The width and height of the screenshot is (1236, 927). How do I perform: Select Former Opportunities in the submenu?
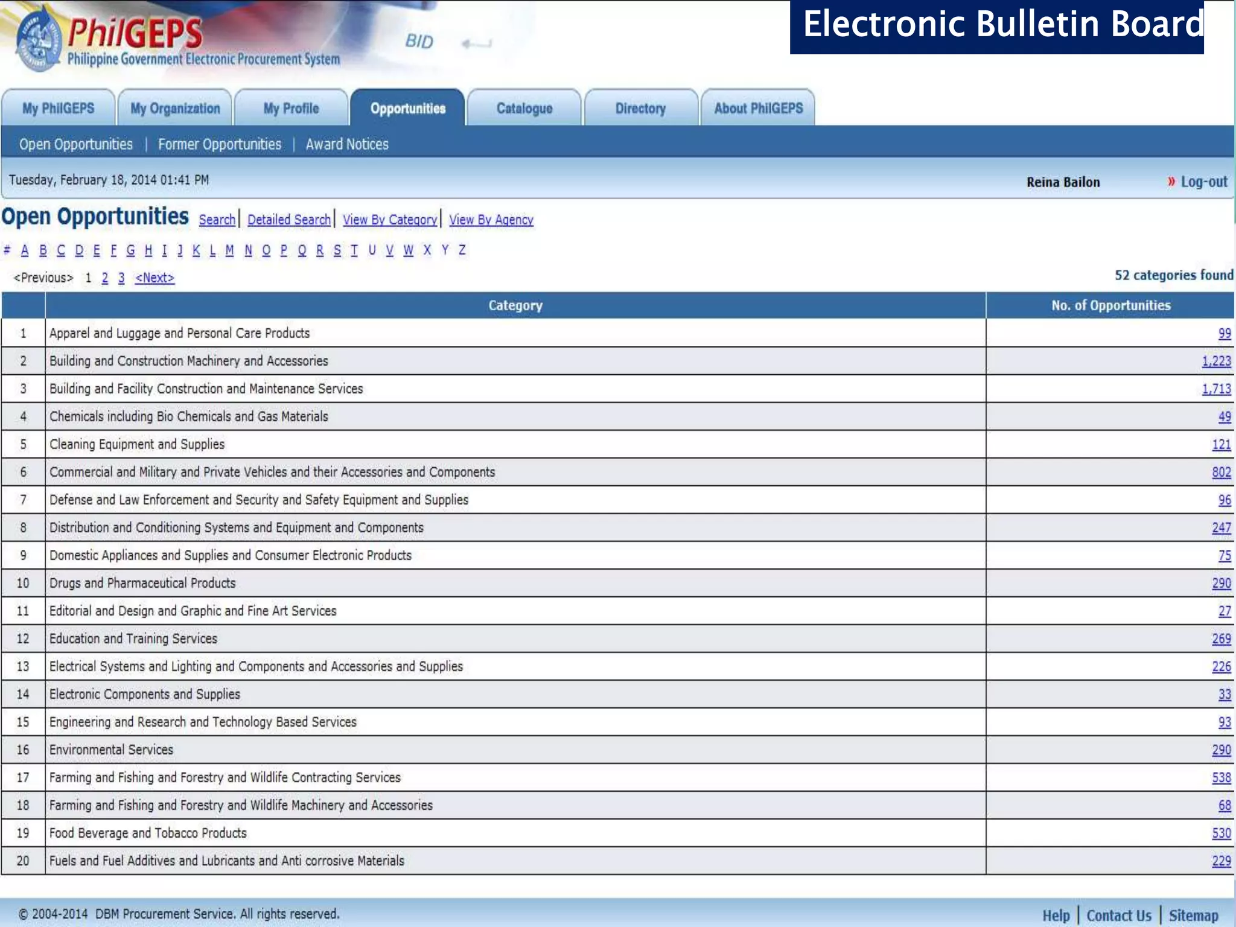220,144
